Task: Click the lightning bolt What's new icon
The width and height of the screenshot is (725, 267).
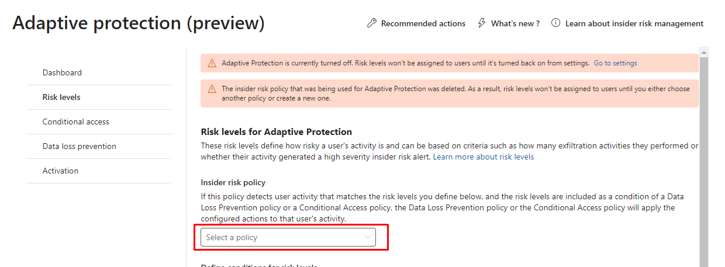Action: [x=482, y=23]
